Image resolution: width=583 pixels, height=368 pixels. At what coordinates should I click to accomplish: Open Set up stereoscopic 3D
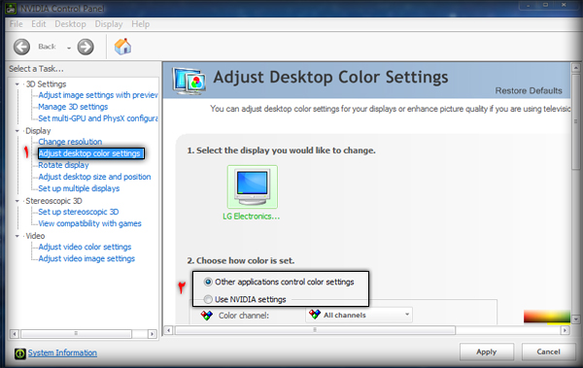coord(79,212)
